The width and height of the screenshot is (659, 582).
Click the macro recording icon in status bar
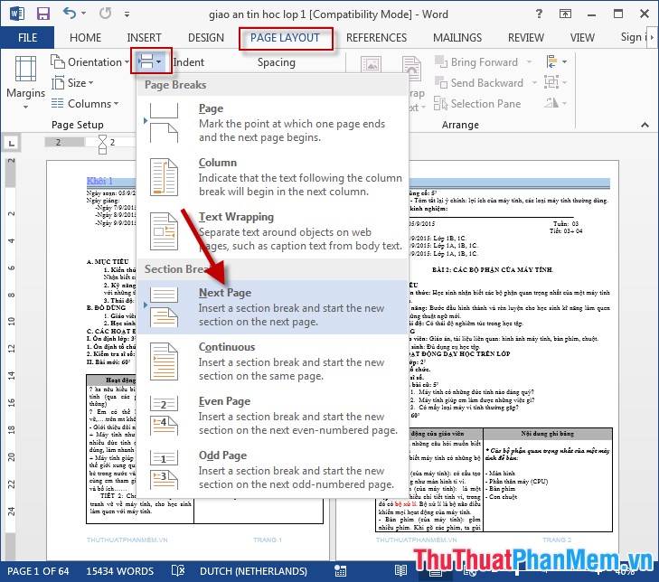point(340,571)
